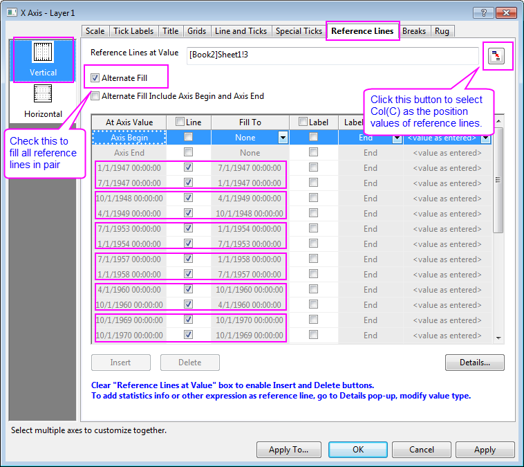
Task: Switch to the Tick Labels tab
Action: coord(134,31)
